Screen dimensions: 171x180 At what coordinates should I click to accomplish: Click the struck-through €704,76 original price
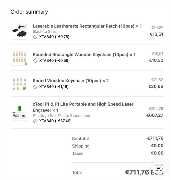(x=156, y=109)
